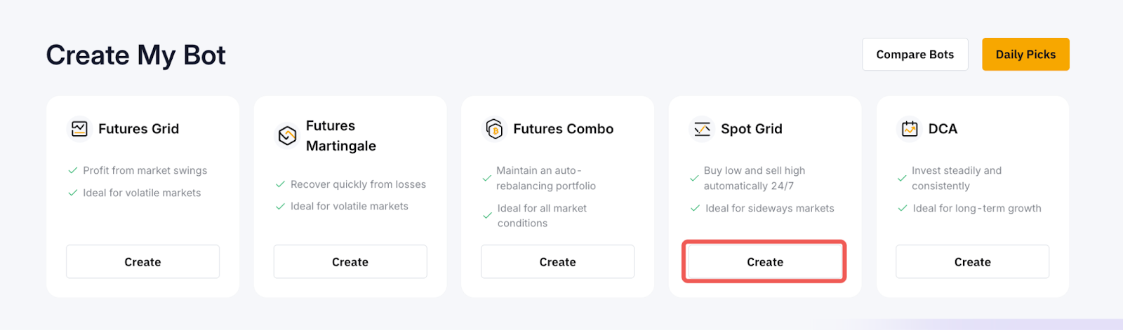Click the 'Create My Bot' heading
This screenshot has height=330, width=1123.
[136, 55]
